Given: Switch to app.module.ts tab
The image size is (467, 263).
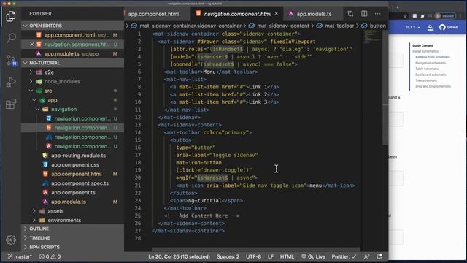Looking at the screenshot, I should (x=314, y=14).
